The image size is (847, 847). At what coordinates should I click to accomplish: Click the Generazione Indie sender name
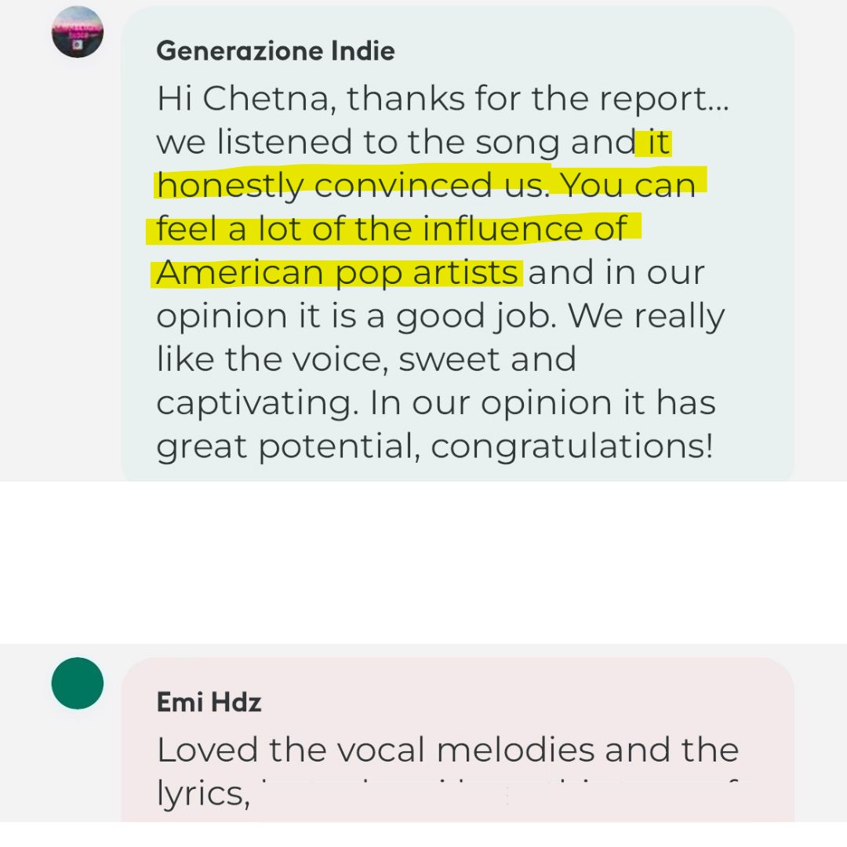click(x=275, y=51)
